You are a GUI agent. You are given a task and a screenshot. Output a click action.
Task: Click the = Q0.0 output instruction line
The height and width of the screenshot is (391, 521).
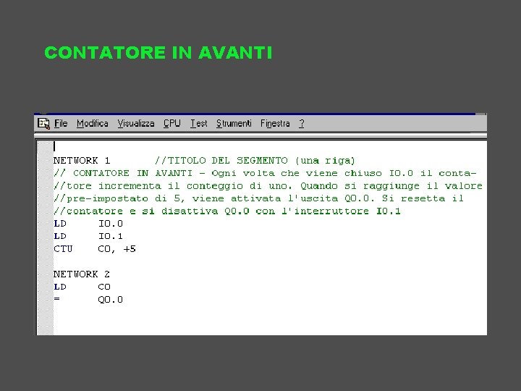coord(88,300)
